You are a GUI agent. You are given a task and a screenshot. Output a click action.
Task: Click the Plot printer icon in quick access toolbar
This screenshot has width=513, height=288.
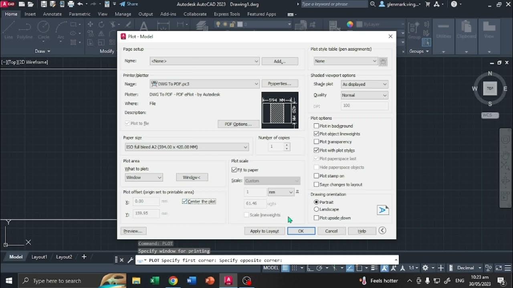pos(71,4)
